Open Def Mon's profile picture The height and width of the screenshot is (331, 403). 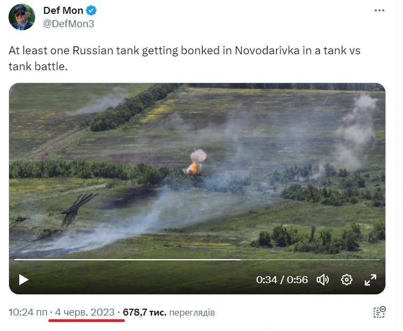22,17
